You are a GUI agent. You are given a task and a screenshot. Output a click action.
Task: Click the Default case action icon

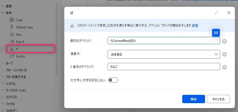pos(12,27)
